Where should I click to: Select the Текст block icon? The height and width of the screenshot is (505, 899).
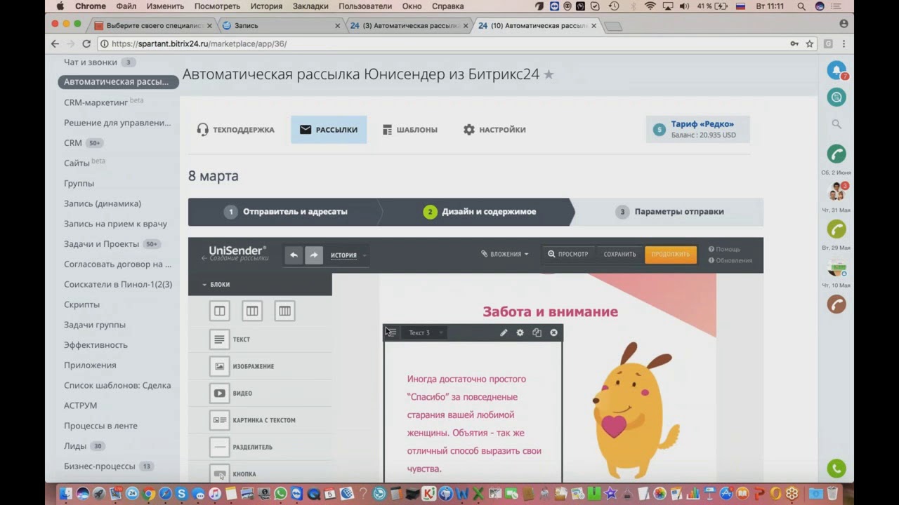[220, 339]
